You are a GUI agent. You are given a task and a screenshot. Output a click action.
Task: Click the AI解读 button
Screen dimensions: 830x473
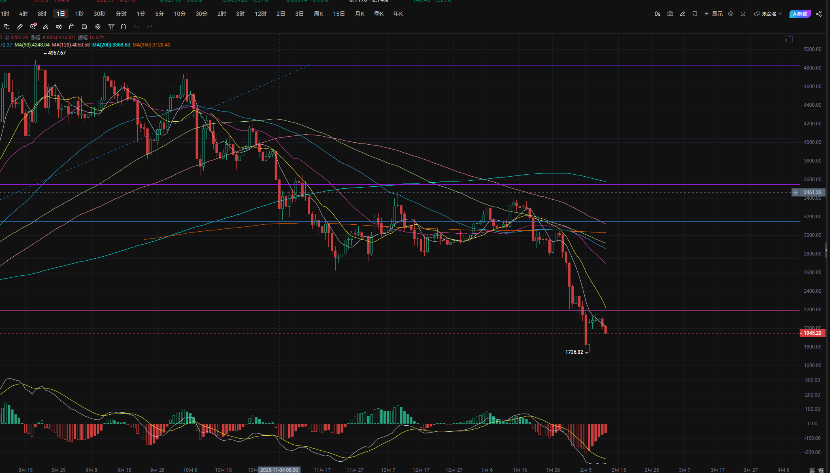click(x=800, y=14)
